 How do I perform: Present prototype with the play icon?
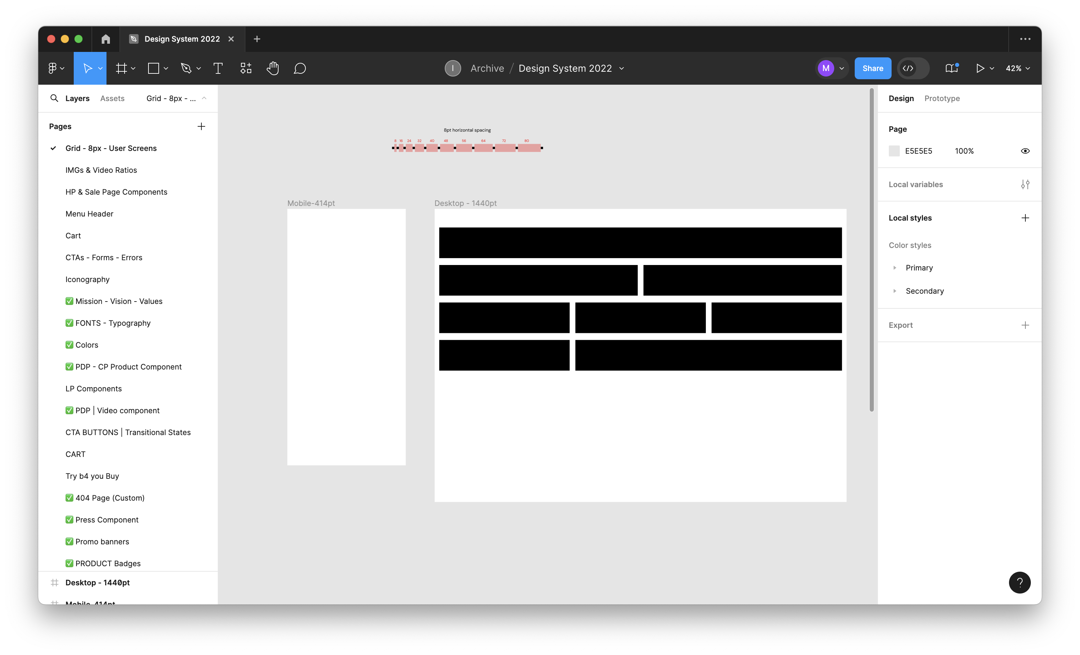click(980, 68)
